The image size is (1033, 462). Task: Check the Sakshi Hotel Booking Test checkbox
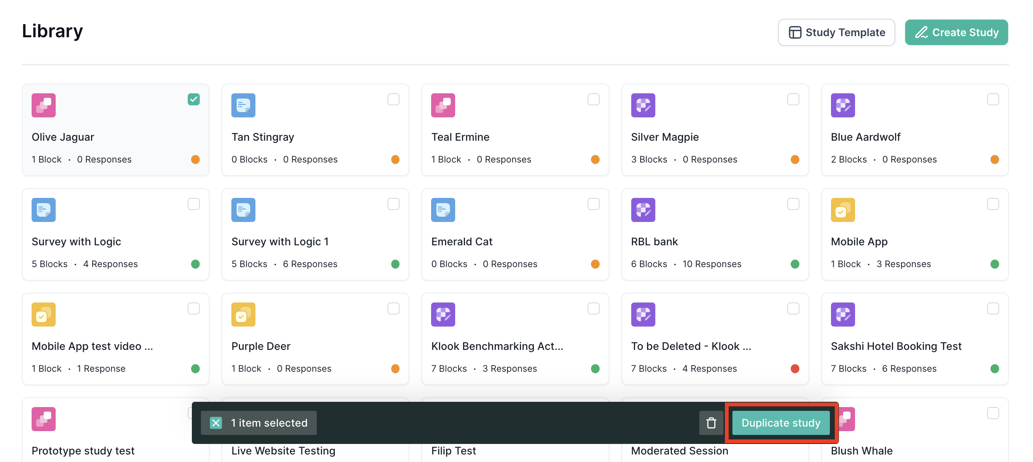tap(992, 309)
